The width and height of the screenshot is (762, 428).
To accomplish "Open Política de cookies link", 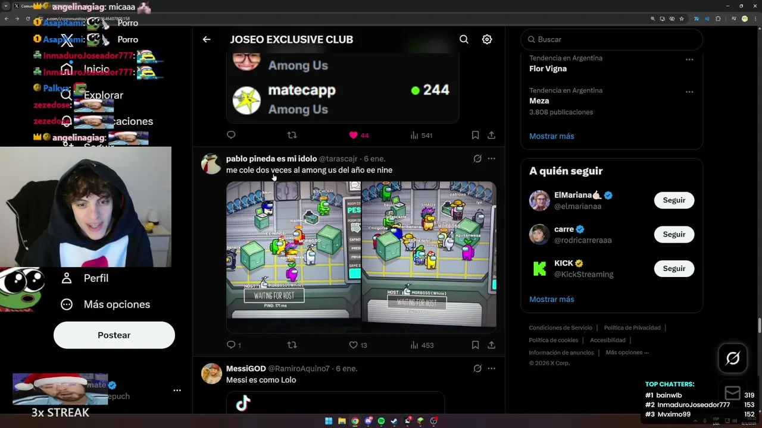I will pyautogui.click(x=553, y=340).
